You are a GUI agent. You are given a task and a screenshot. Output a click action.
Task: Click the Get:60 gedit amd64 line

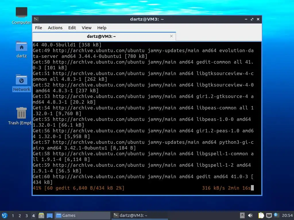click(x=143, y=179)
